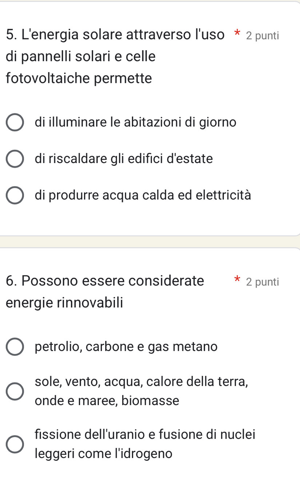Click the text label "di illuminare le abitazioni di giorno"
Viewport: 300px width, 490px height.
point(135,122)
